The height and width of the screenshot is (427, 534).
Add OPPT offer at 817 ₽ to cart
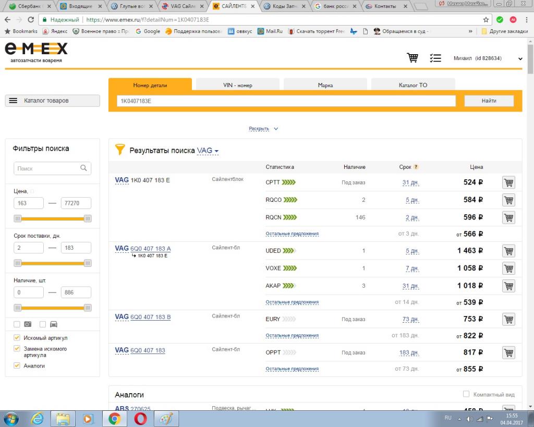coord(508,353)
